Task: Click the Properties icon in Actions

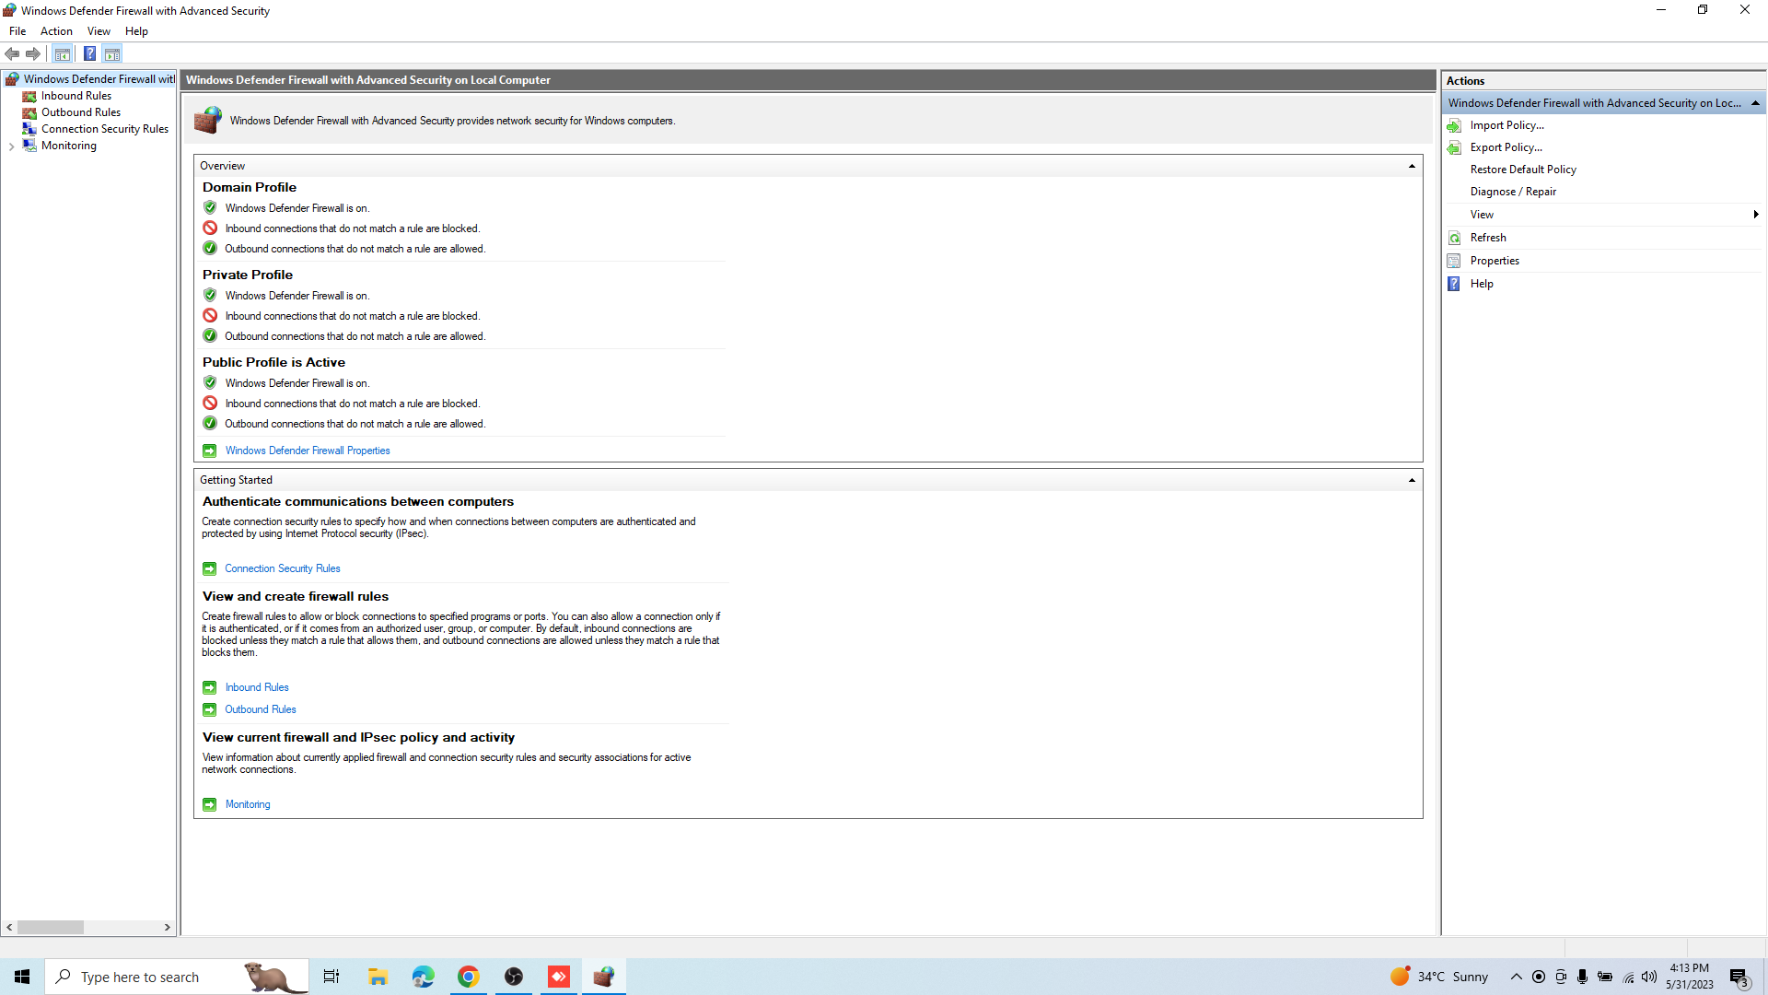Action: (x=1454, y=261)
